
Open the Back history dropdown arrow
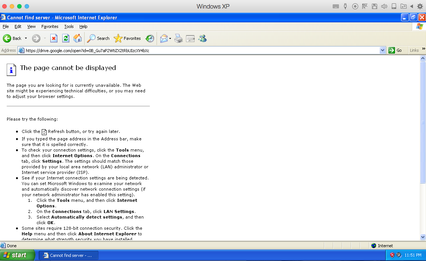point(26,38)
